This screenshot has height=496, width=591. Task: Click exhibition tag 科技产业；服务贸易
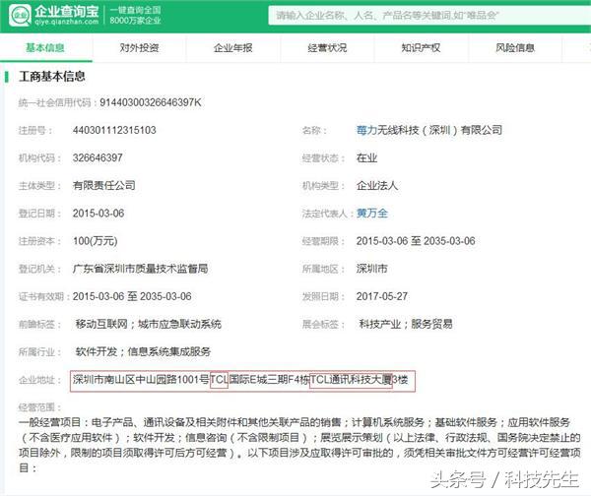click(406, 324)
